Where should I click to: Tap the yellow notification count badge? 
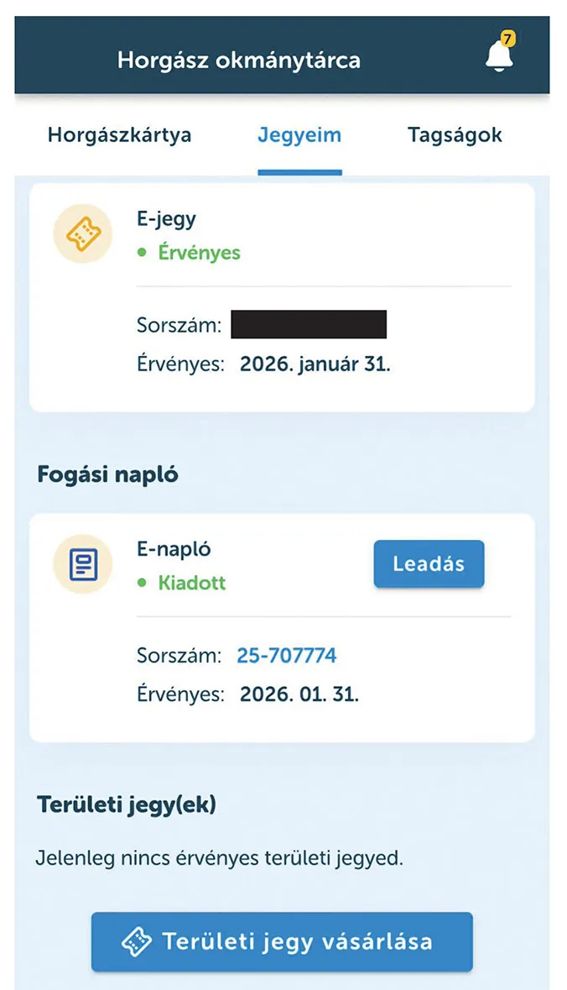507,39
